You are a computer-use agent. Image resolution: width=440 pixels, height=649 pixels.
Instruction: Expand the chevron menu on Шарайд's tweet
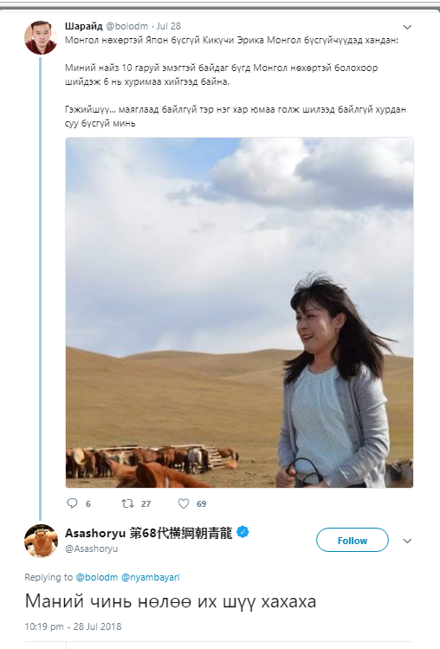point(407,28)
